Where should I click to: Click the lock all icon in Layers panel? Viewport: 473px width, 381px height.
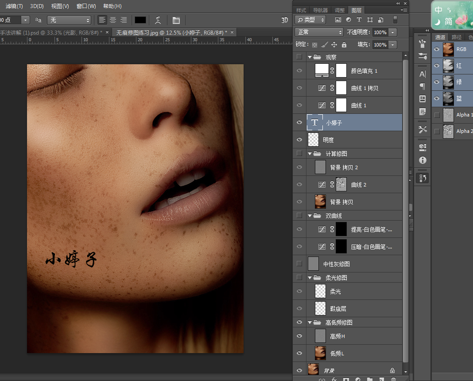pos(344,45)
